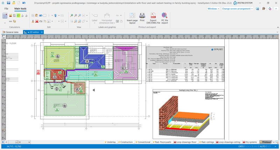The image size is (280, 150).
Task: Select the Main tools ribbon tab
Action: pyautogui.click(x=20, y=8)
